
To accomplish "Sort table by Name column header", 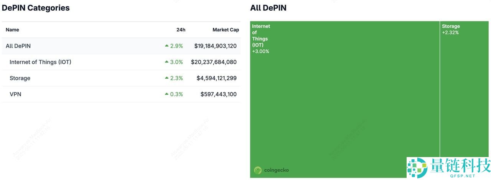I will coord(12,30).
